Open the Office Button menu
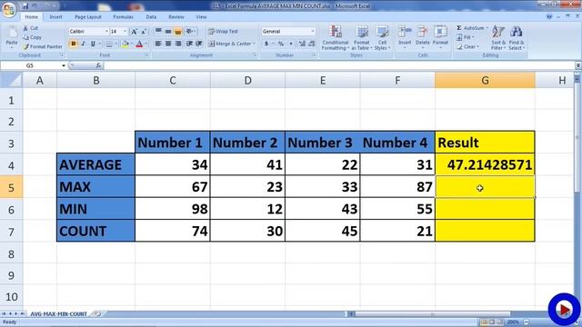The image size is (582, 327). coord(8,9)
